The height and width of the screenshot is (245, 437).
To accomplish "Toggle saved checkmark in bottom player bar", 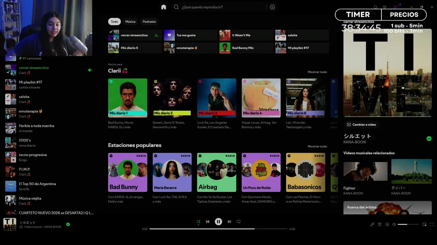I will [68, 224].
